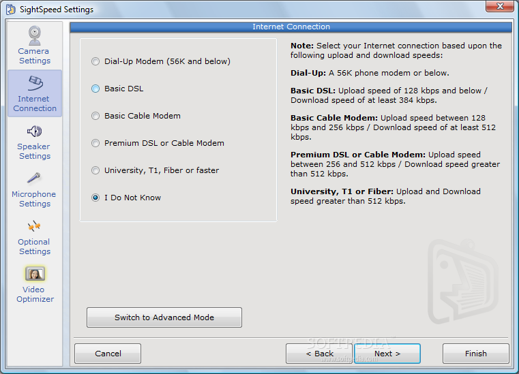Click the Video Optimizer portrait icon

tap(35, 274)
